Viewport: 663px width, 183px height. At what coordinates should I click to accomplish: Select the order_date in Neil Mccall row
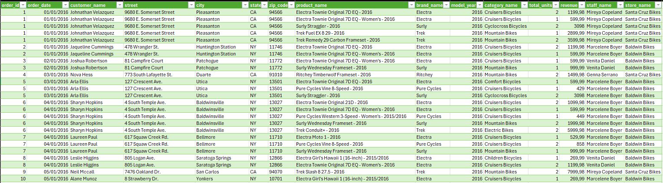tap(48, 172)
